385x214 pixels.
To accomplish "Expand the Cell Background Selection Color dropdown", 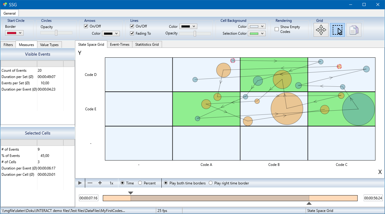I will point(257,33).
